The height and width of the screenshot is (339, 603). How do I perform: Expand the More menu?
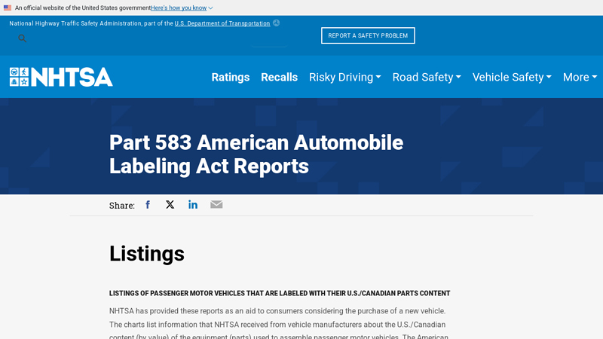580,78
